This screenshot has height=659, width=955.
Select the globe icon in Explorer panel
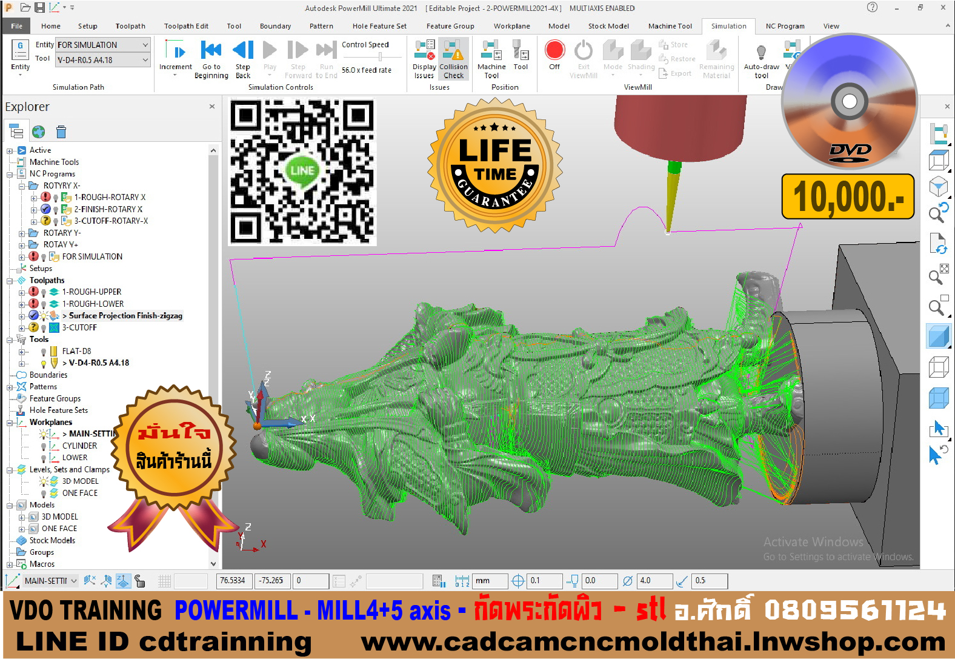point(39,132)
